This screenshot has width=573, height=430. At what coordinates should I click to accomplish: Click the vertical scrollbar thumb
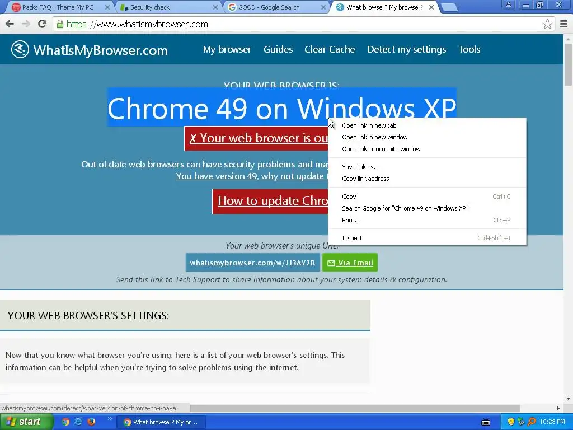pos(569,64)
